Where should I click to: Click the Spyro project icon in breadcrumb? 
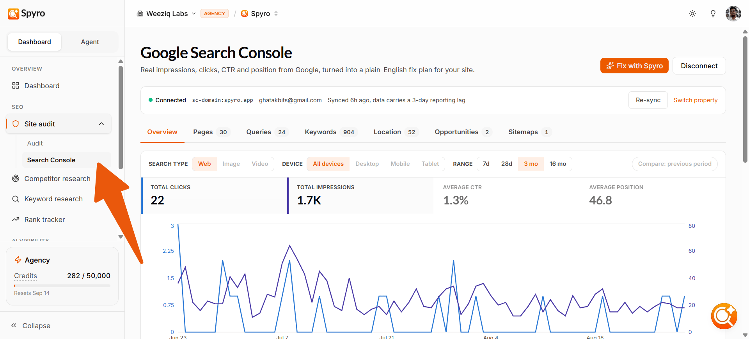pyautogui.click(x=245, y=14)
